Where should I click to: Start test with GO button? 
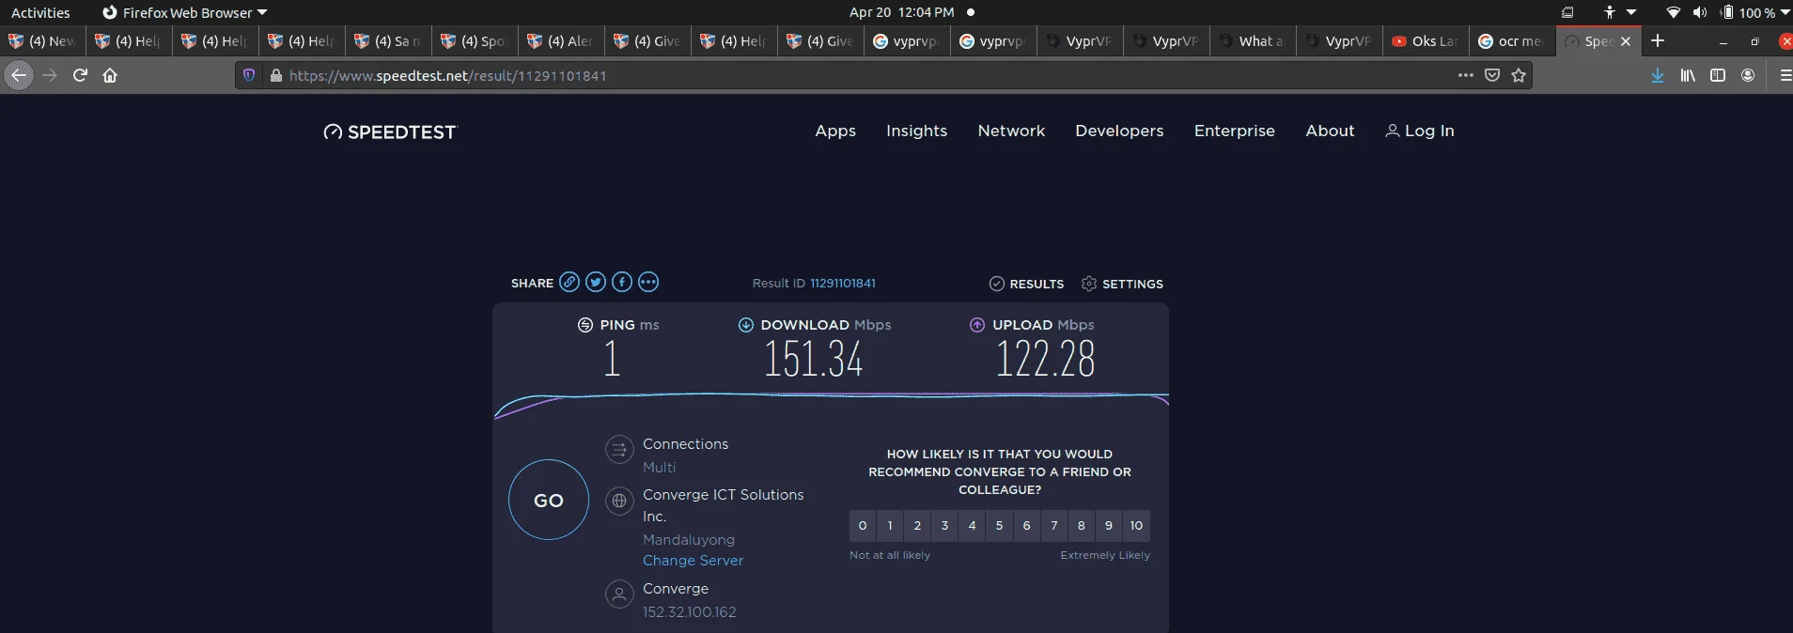pos(549,500)
